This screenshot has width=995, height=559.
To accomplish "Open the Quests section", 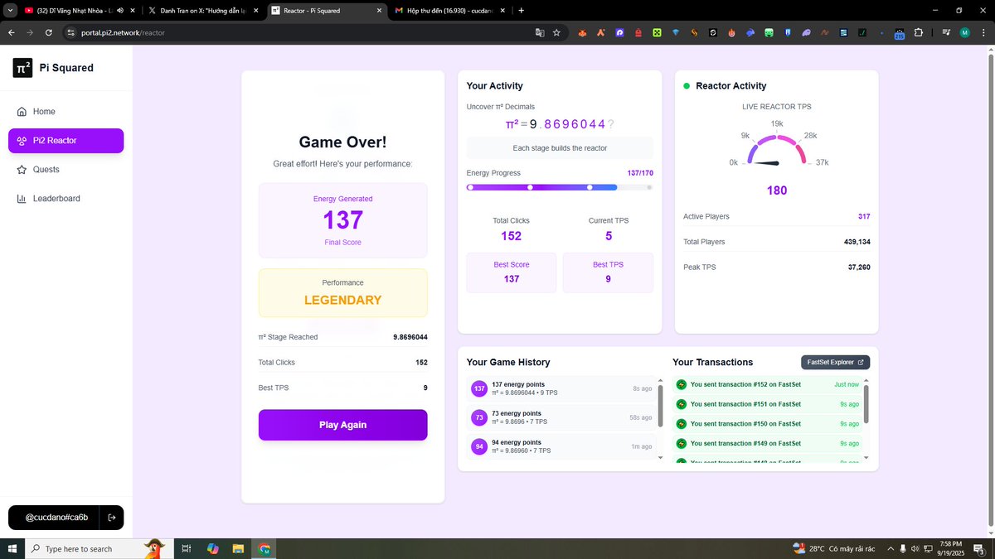I will tap(66, 170).
